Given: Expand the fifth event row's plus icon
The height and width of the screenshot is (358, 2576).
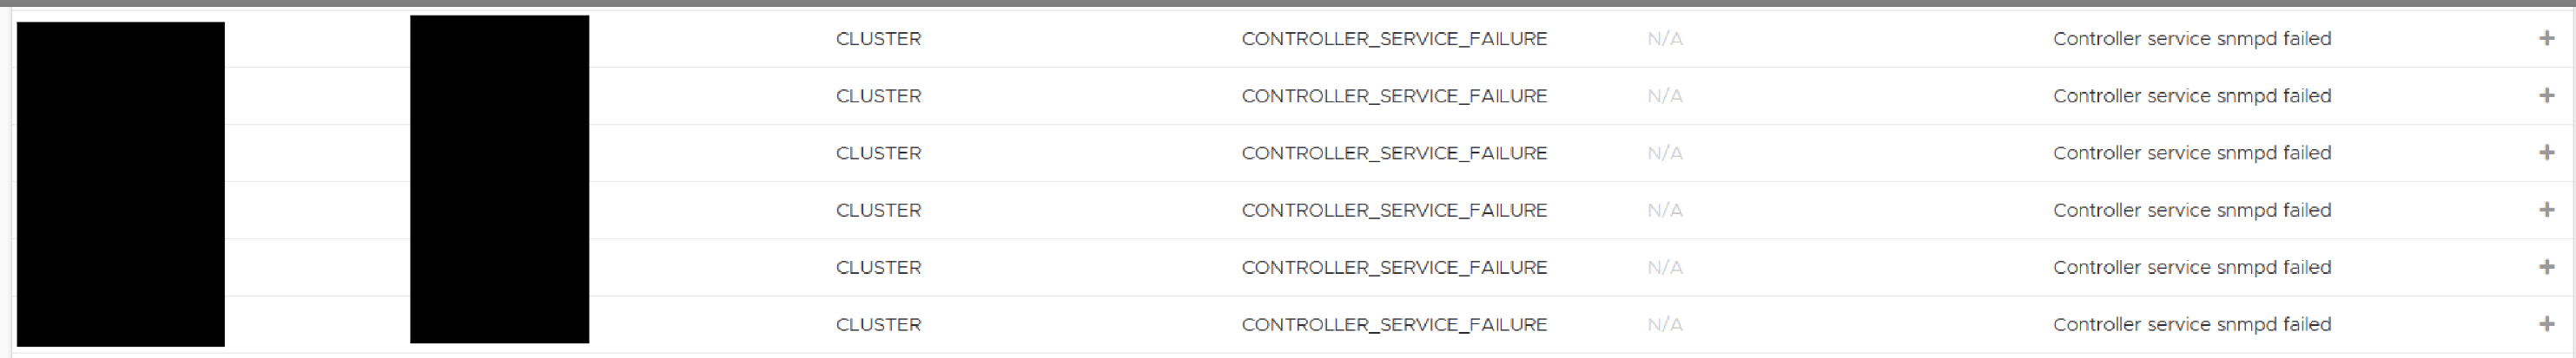Looking at the screenshot, I should [x=2546, y=266].
